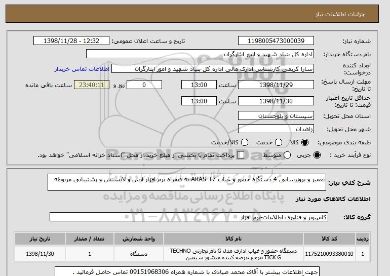Click the unit cell دستگاه
Screen dimensions: 390x276
pos(139,254)
